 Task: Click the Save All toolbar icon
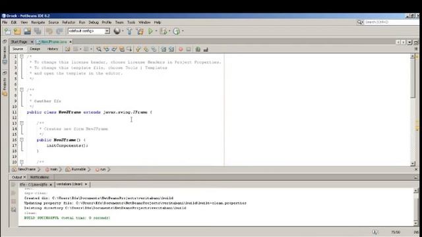tap(38, 31)
